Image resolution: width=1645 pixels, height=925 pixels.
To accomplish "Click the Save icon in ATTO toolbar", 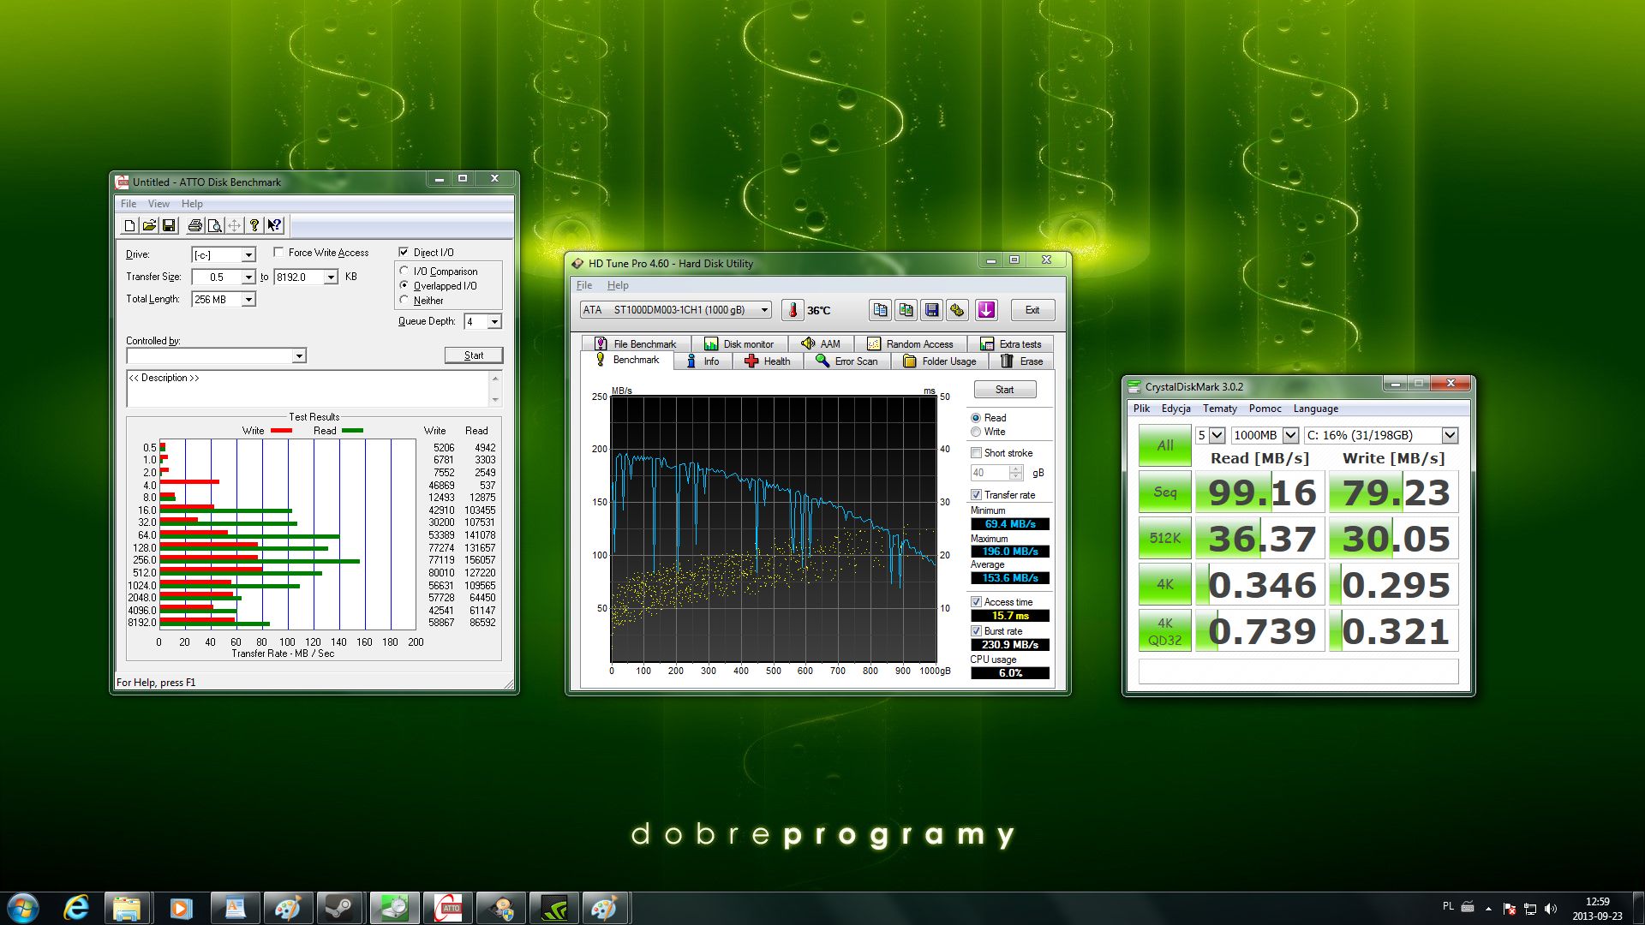I will click(169, 225).
